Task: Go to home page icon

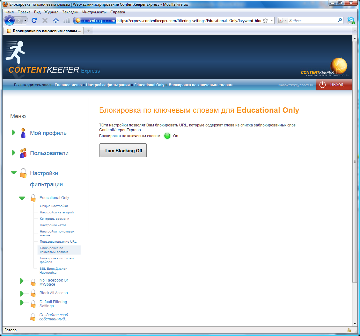Action: [55, 21]
